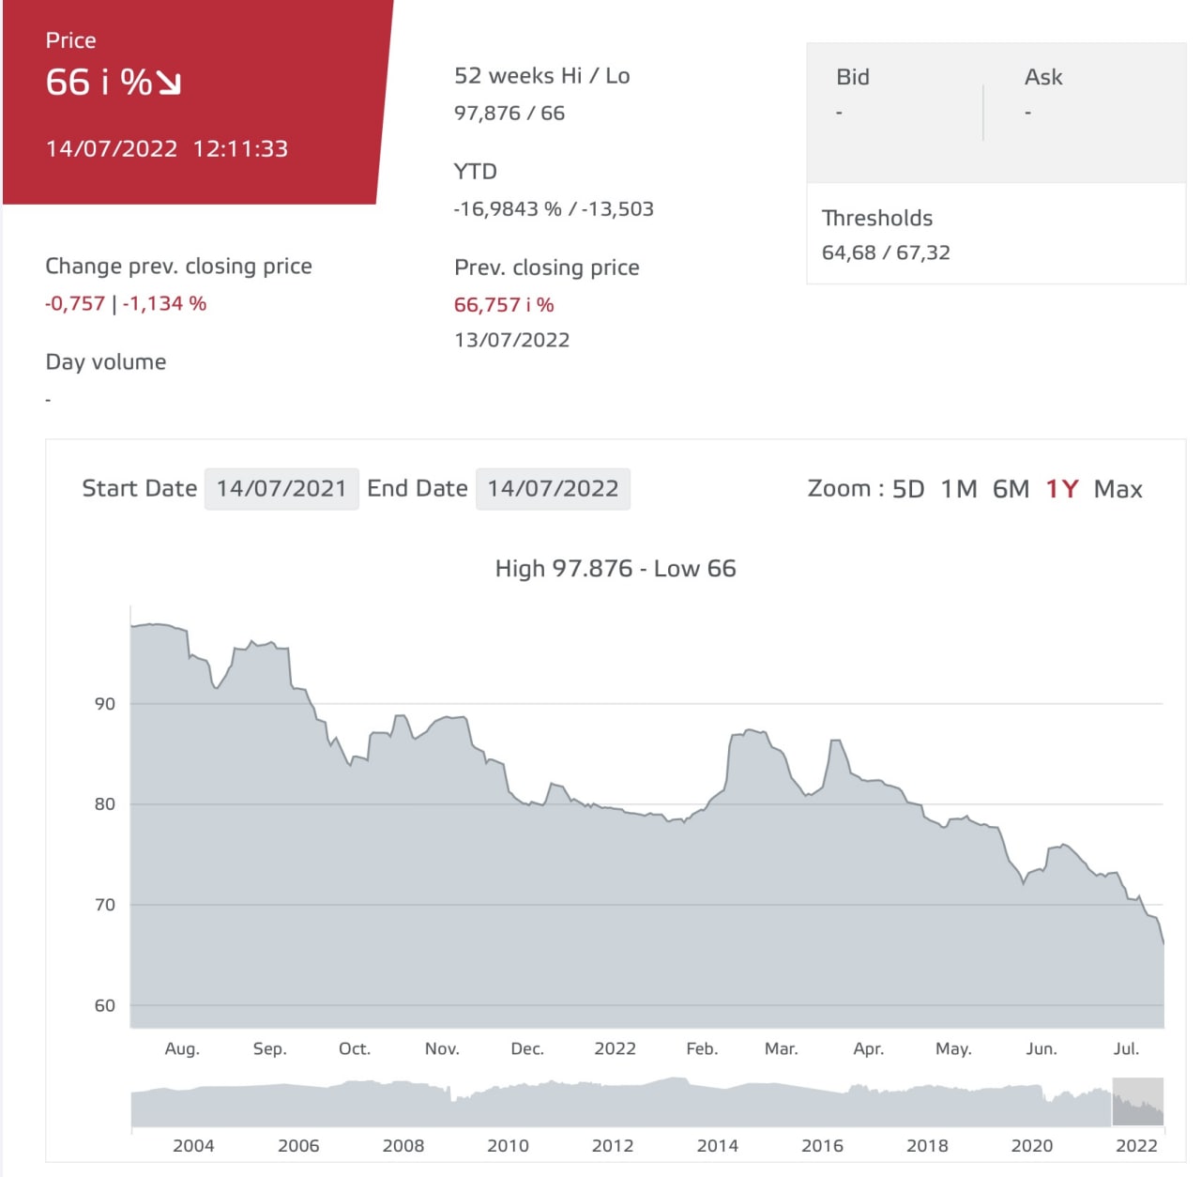Screen dimensions: 1201x1177
Task: Select the 5D zoom range
Action: click(x=907, y=489)
